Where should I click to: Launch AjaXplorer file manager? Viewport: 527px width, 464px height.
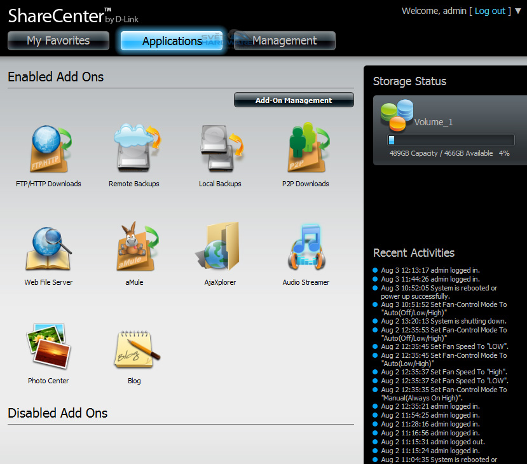tap(220, 249)
